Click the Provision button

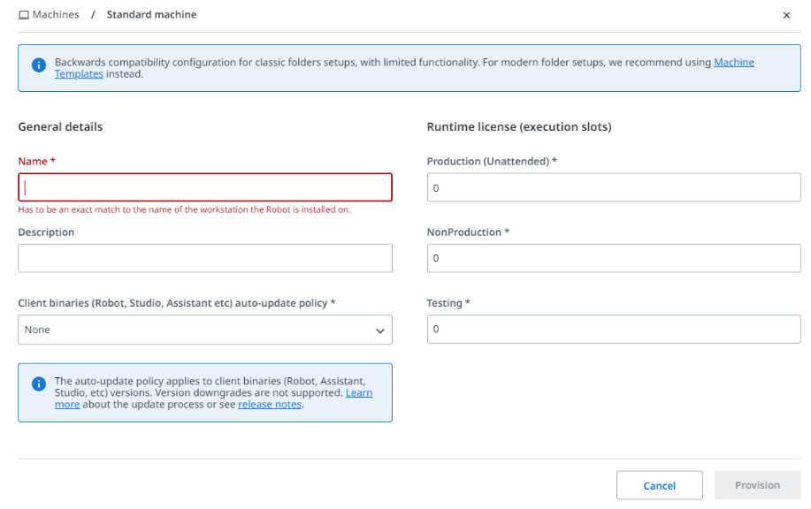click(x=757, y=485)
